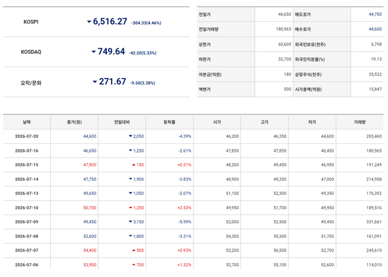Click the 자본금(억원) value 180
The height and width of the screenshot is (277, 388).
pyautogui.click(x=287, y=74)
